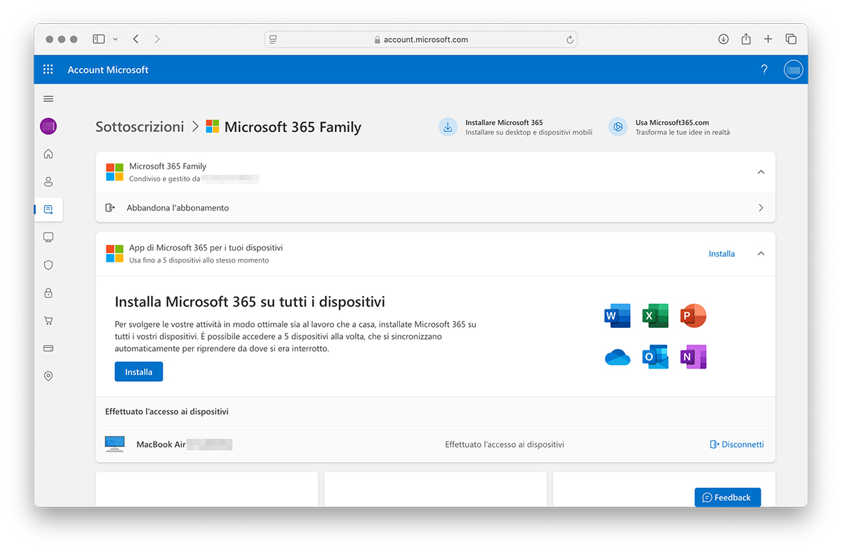Open the Word app icon
The image size is (842, 551).
point(617,315)
